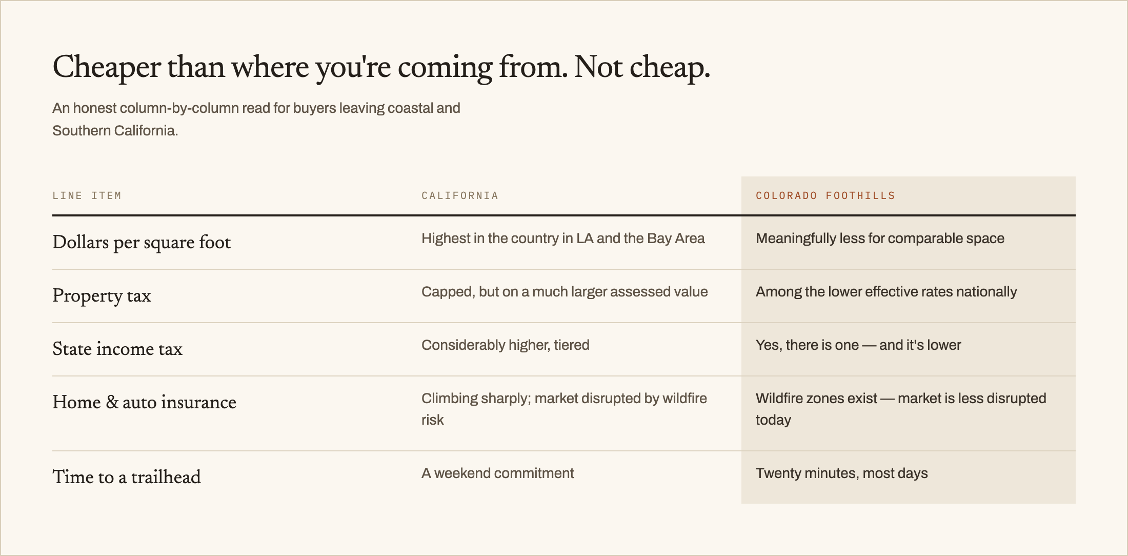1128x556 pixels.
Task: Click the COLORADO FOOTHILLS column header
Action: point(825,195)
